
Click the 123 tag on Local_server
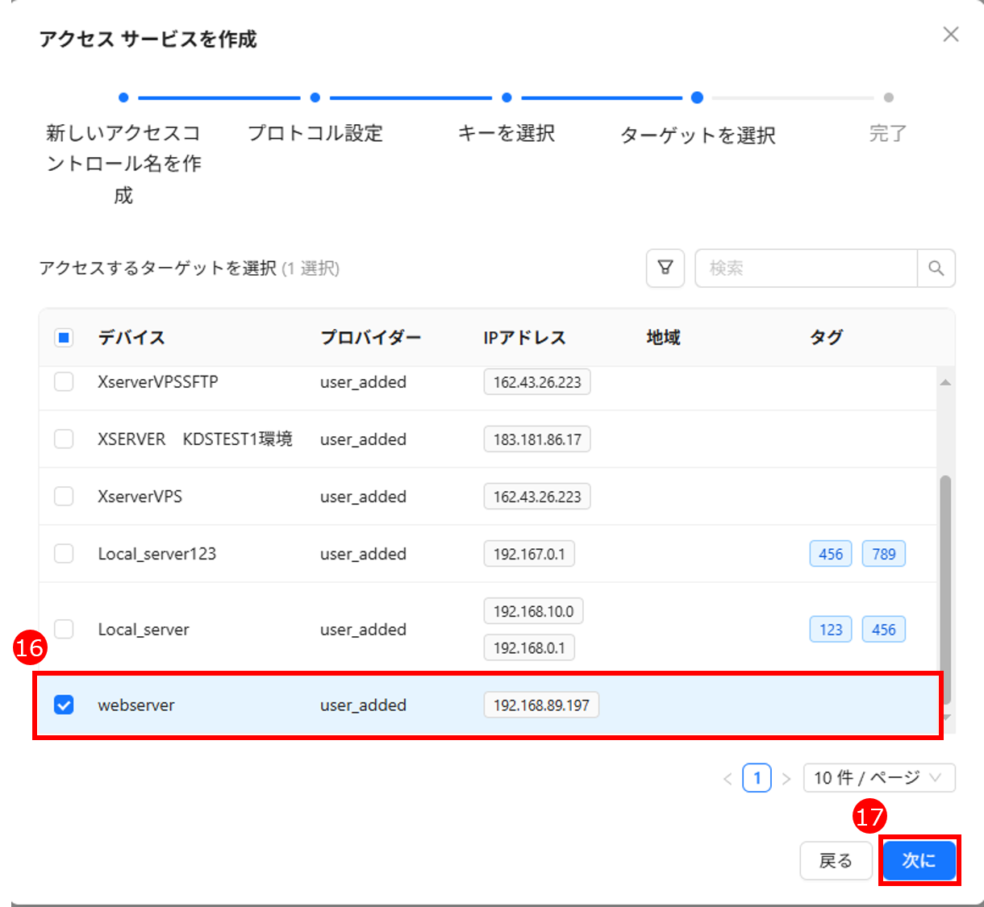click(830, 630)
